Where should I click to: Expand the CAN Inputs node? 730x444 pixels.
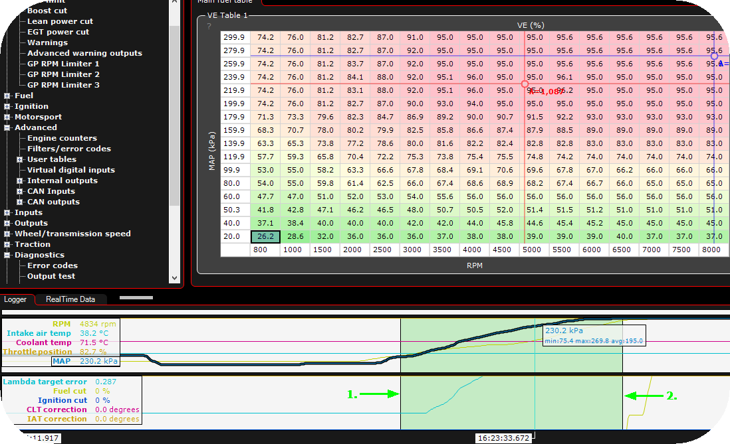(19, 192)
